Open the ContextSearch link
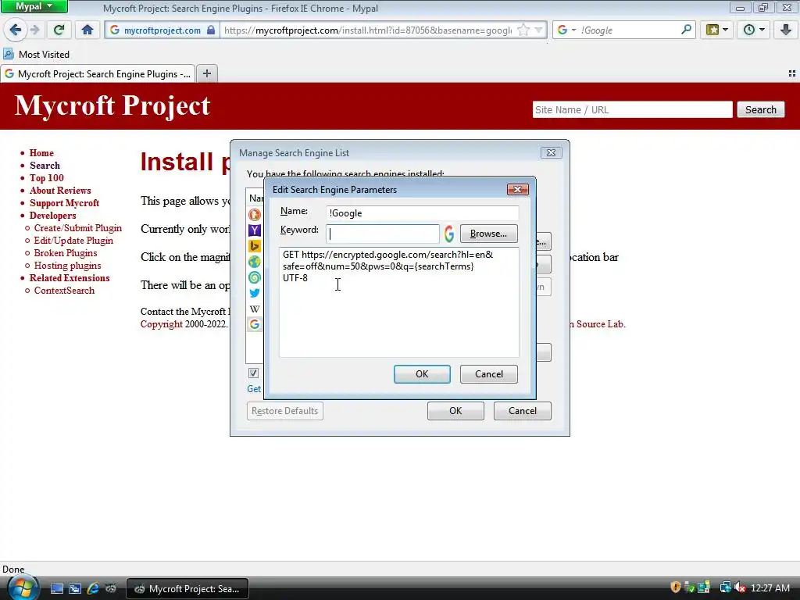This screenshot has height=600, width=800. 64,291
